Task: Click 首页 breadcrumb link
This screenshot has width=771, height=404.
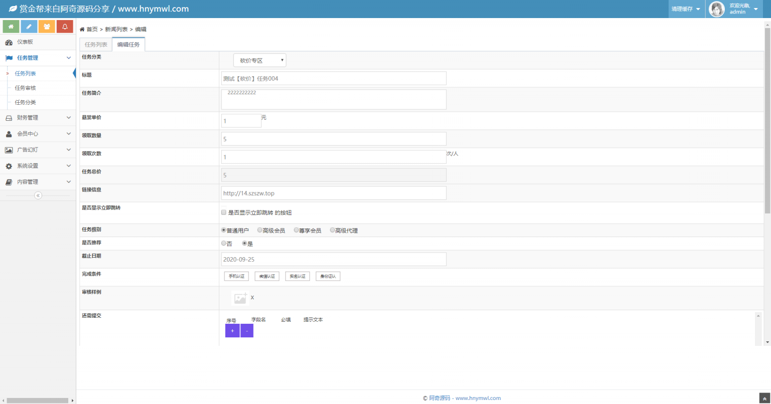Action: (92, 30)
